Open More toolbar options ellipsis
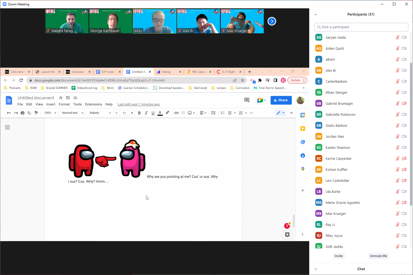413x275 pixels. (251, 113)
